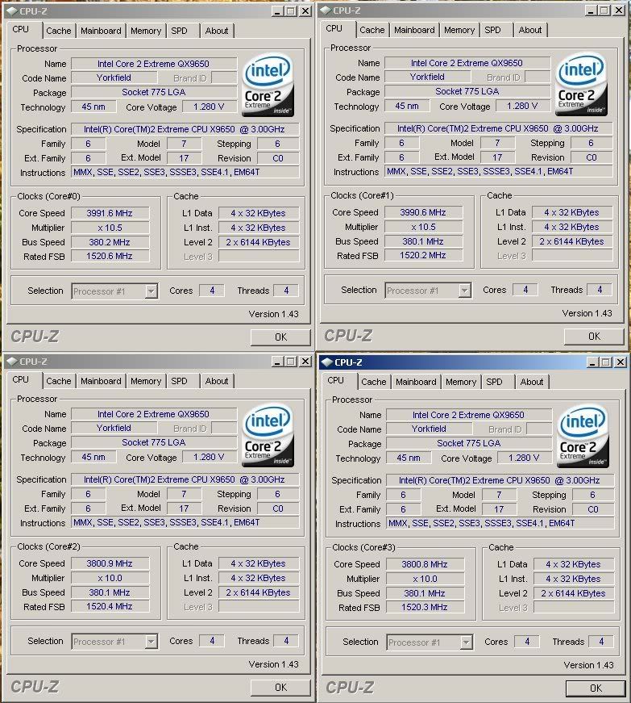Click CPU-Z title bar icon of Core#1 window

tap(326, 10)
